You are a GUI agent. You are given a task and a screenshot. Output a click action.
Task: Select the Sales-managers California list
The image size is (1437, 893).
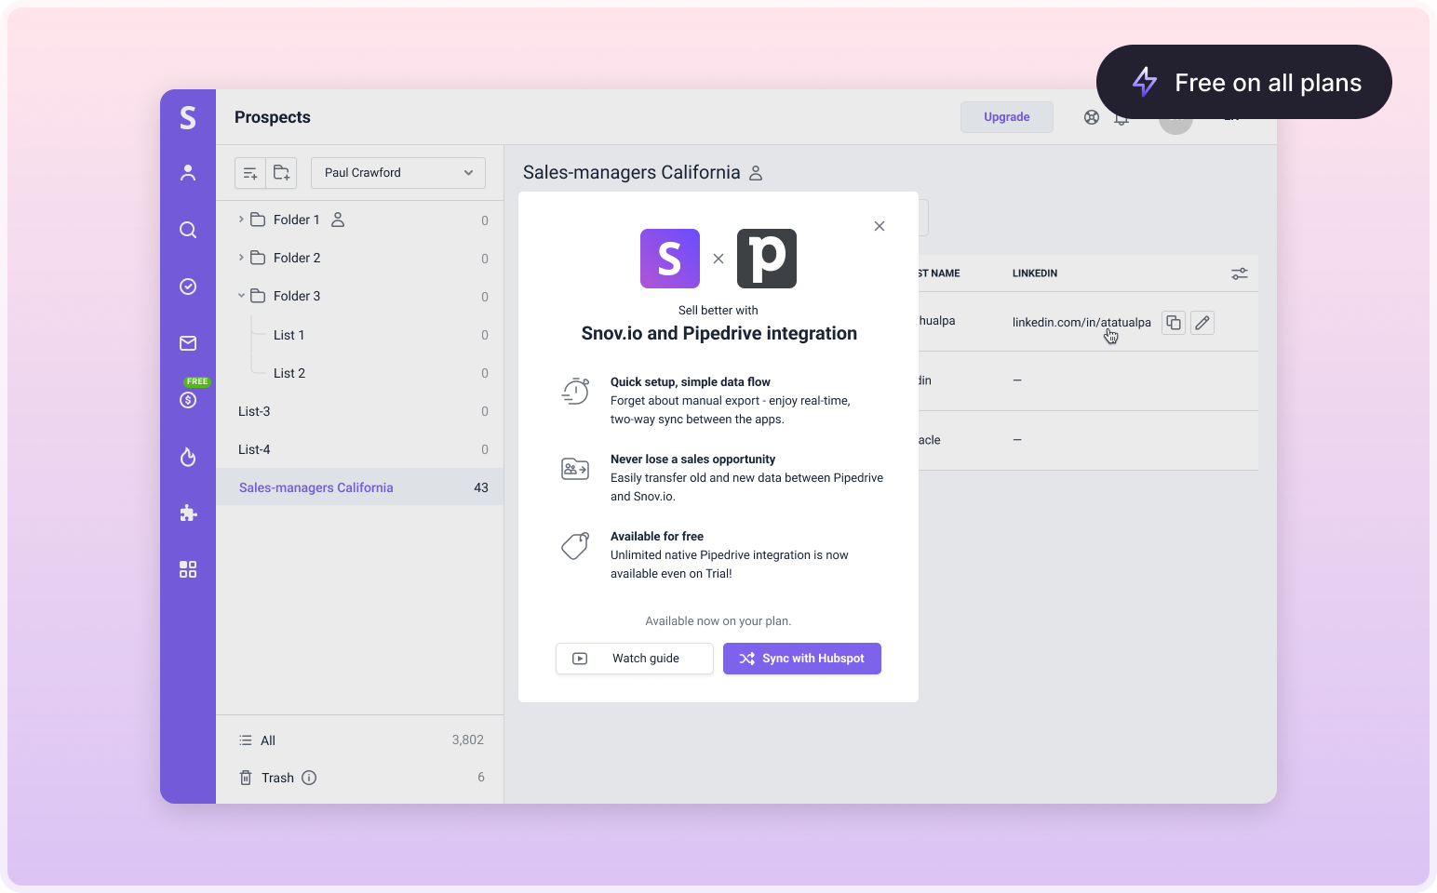coord(316,486)
